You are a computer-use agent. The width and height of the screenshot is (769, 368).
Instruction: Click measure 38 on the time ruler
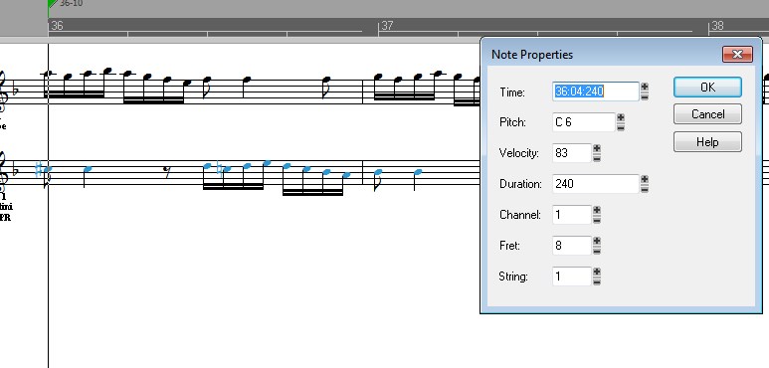pyautogui.click(x=718, y=26)
